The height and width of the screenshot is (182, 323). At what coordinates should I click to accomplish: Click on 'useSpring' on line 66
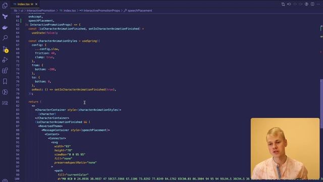click(x=89, y=41)
